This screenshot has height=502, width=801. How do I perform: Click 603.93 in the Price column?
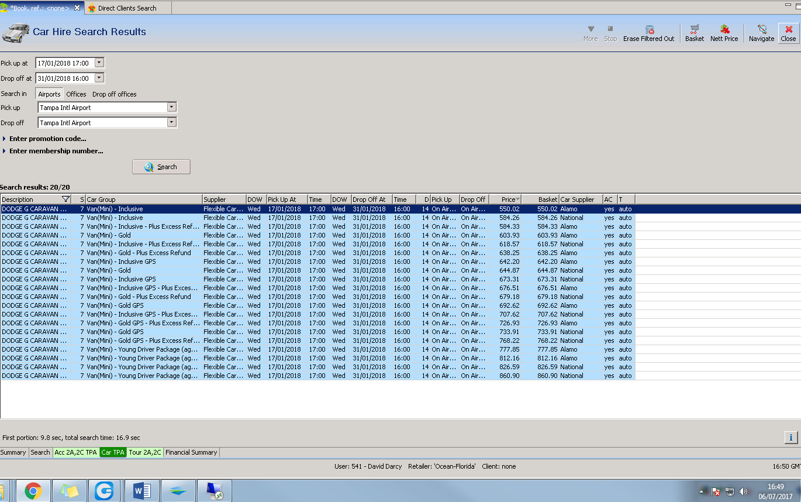[x=509, y=235]
